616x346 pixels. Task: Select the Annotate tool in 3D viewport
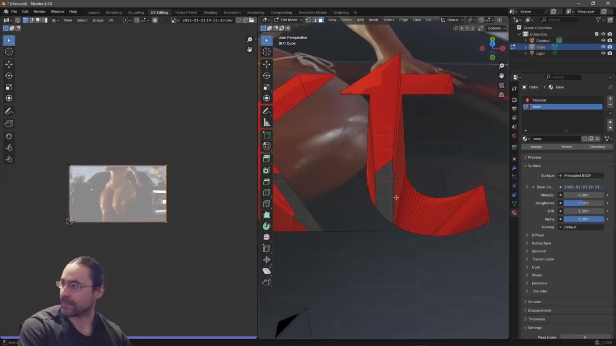[267, 111]
